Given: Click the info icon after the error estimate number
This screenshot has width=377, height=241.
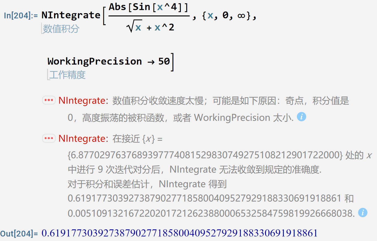Looking at the screenshot, I should pyautogui.click(x=363, y=213).
